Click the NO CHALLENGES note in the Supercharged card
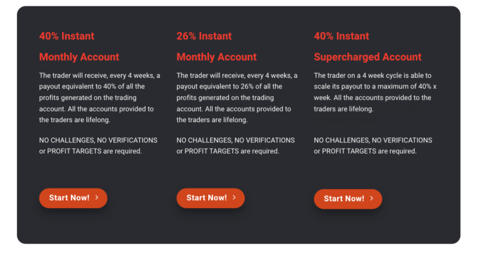 tap(373, 145)
